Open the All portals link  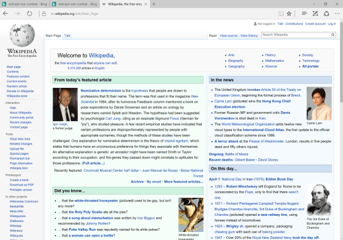310,66
